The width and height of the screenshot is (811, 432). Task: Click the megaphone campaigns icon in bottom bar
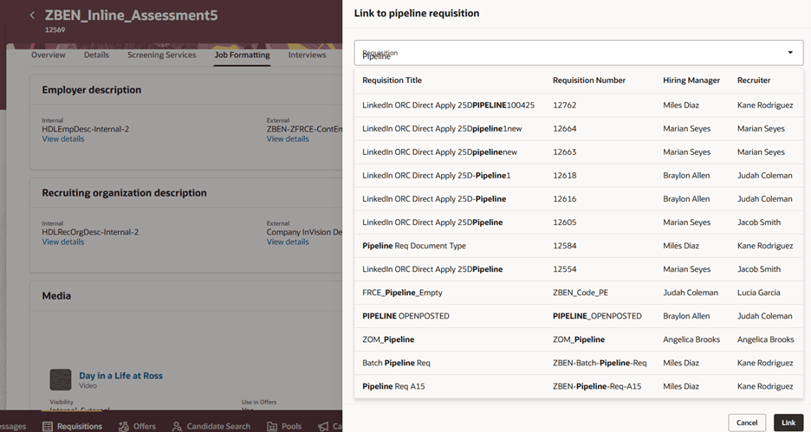(x=323, y=426)
